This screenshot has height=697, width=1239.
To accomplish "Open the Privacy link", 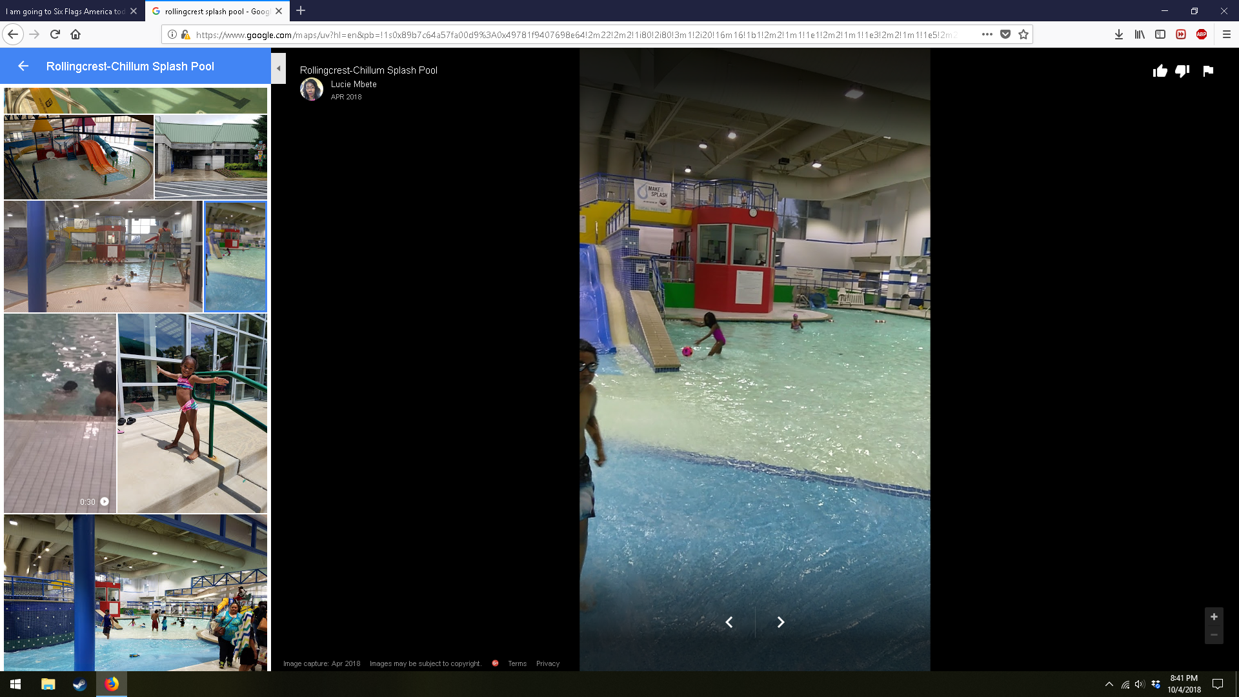I will (x=547, y=663).
